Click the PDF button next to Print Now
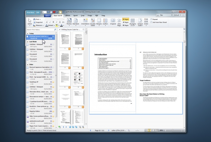The width and height of the screenshot is (211, 142). click(38, 12)
